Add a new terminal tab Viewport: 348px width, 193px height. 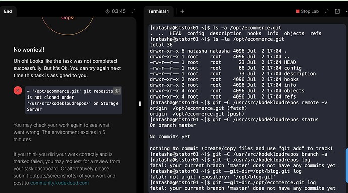point(182,11)
